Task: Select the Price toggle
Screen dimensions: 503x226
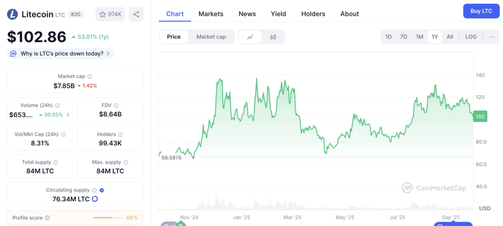Action: tap(174, 37)
